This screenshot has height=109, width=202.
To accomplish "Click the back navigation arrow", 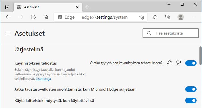I will click(8, 17).
